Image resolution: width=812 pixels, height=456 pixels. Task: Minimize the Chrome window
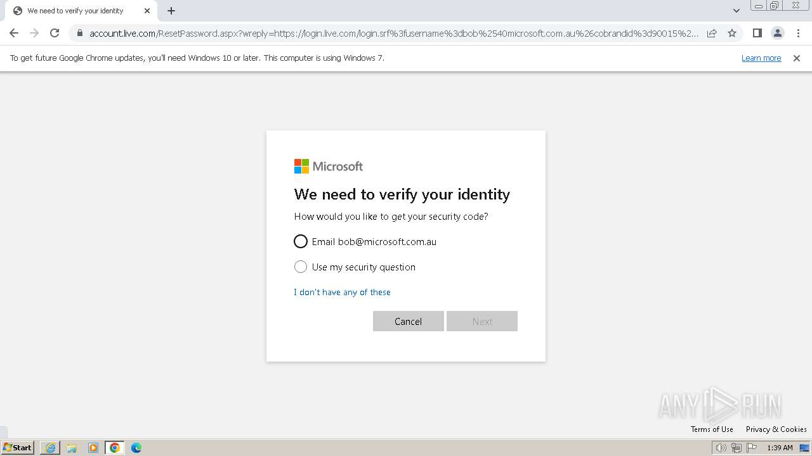click(759, 6)
